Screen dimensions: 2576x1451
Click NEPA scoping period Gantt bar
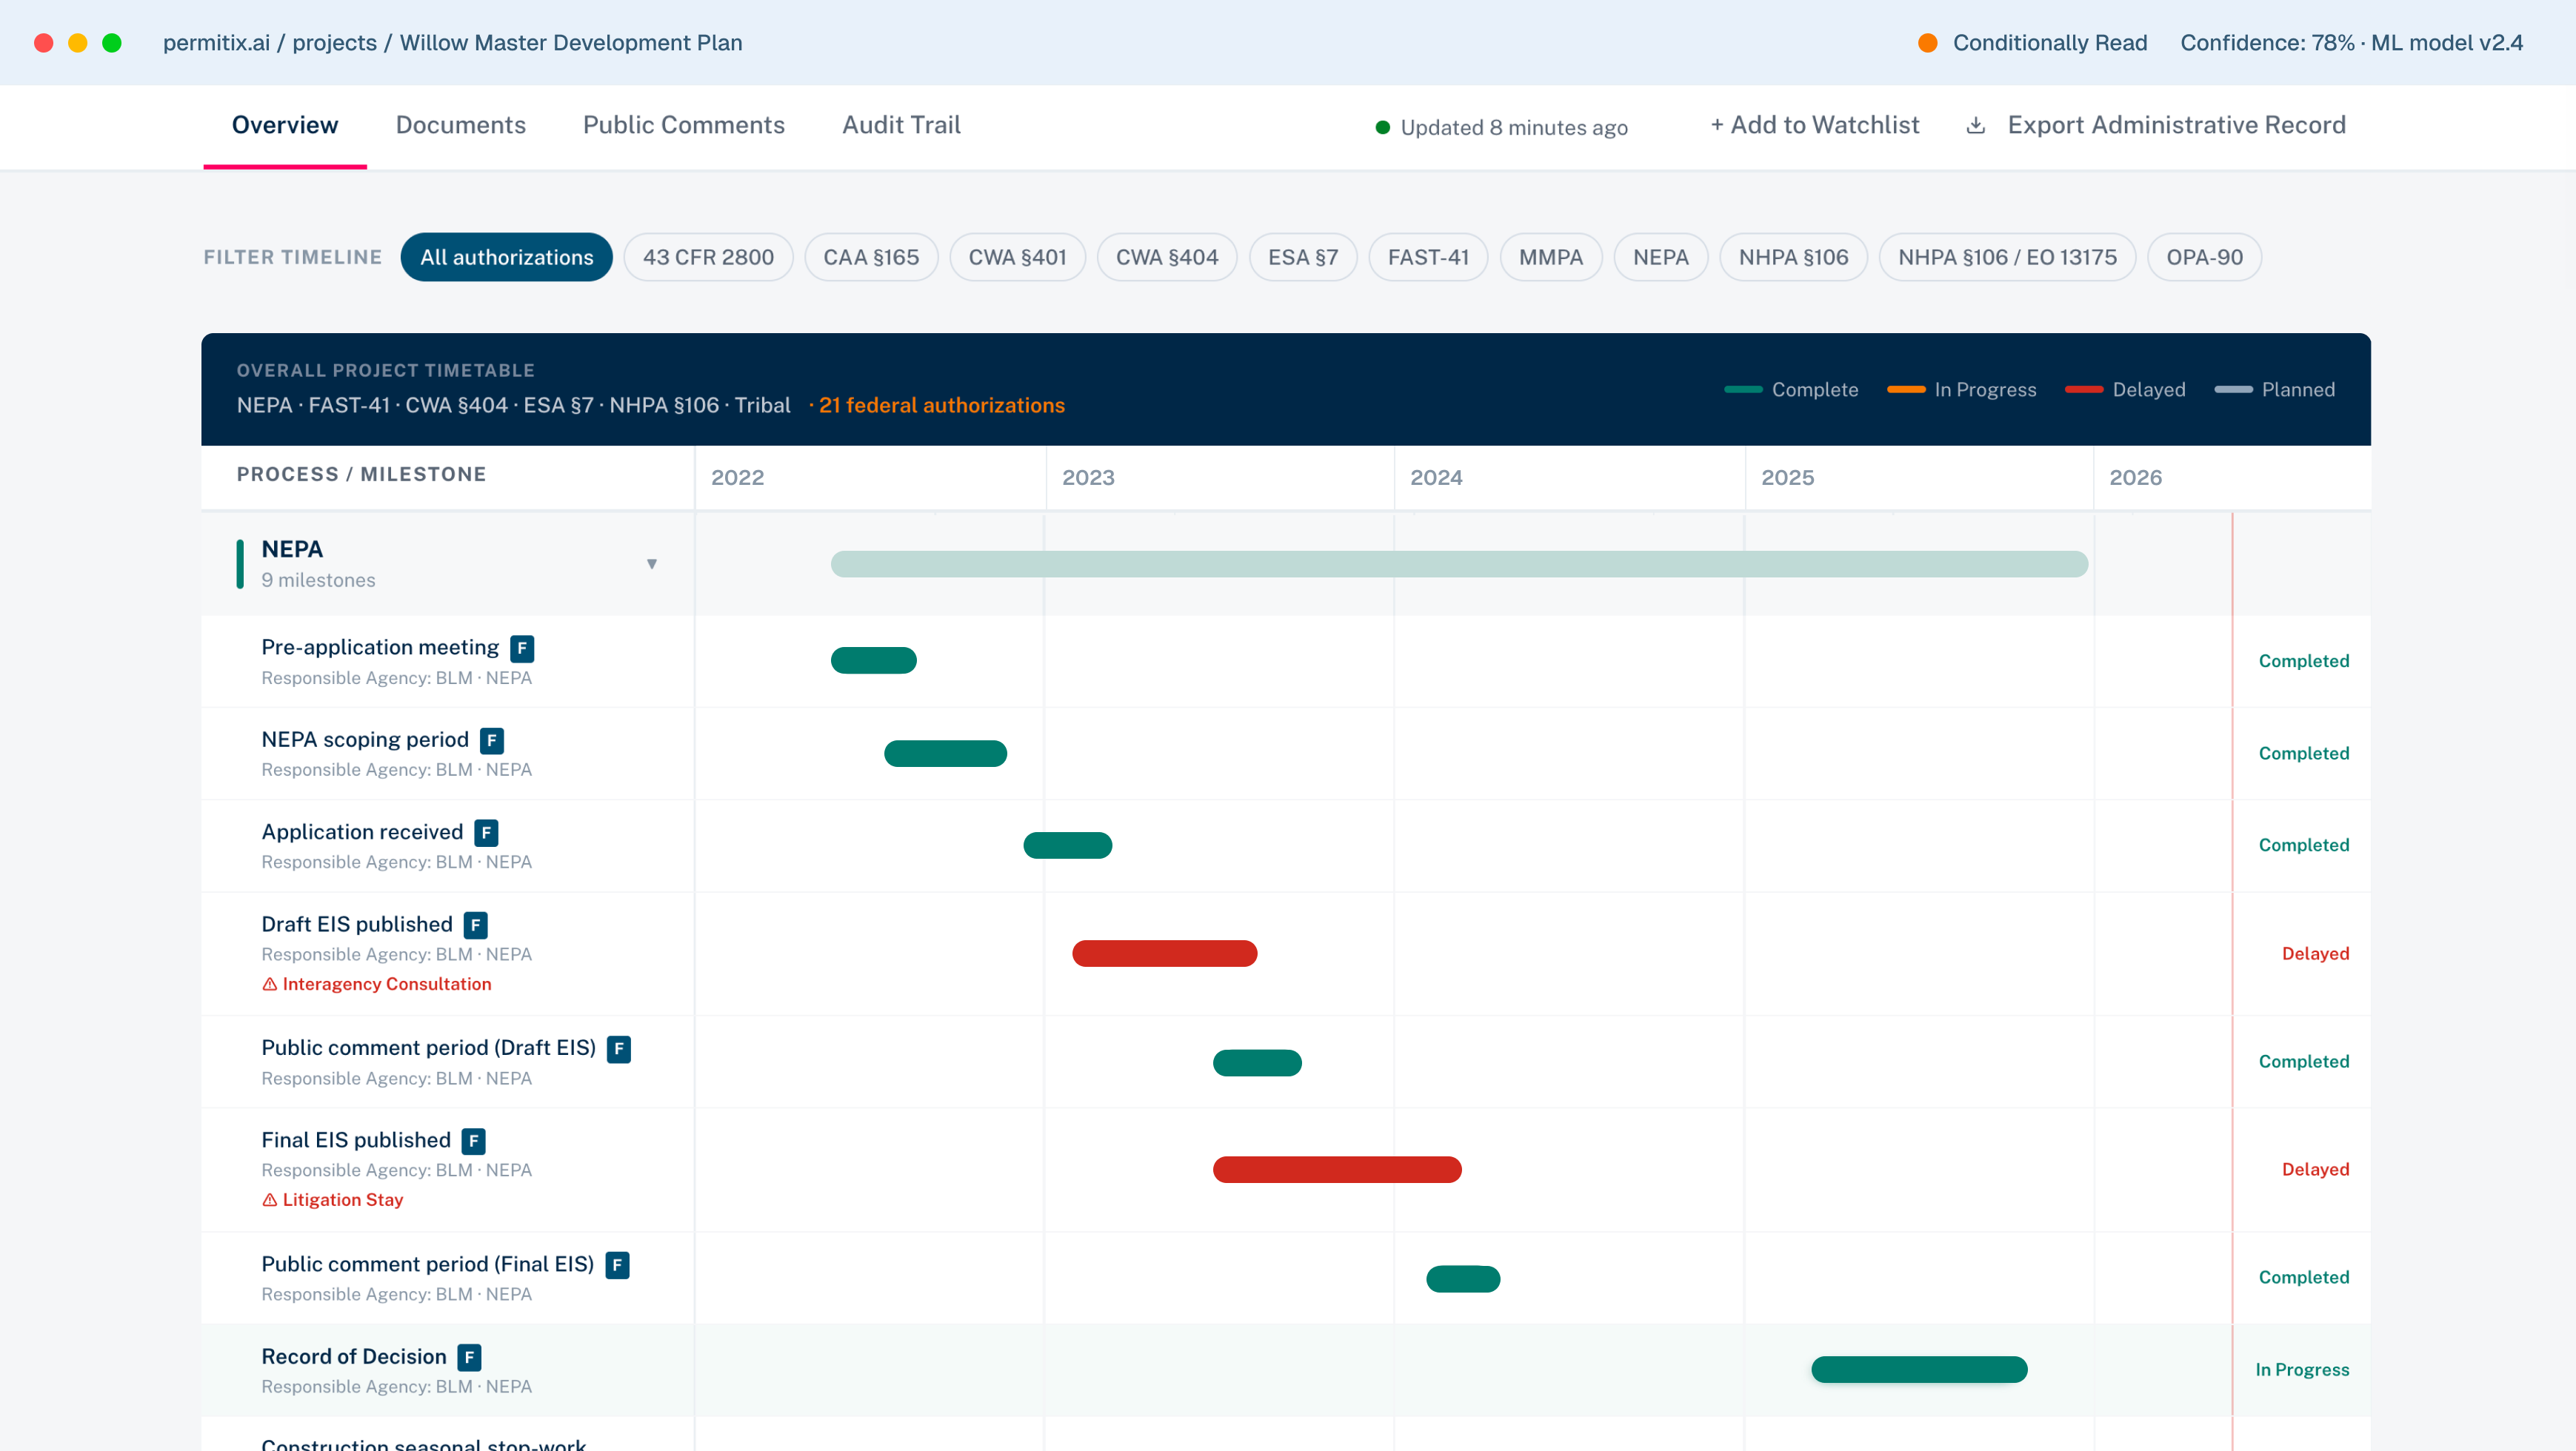(945, 754)
